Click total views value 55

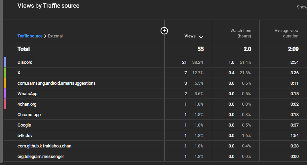(201, 49)
